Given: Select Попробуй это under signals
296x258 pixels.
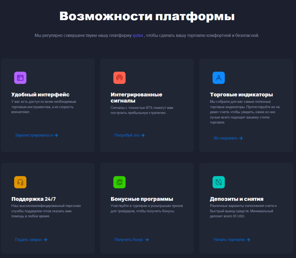Looking at the screenshot, I should click(x=127, y=135).
